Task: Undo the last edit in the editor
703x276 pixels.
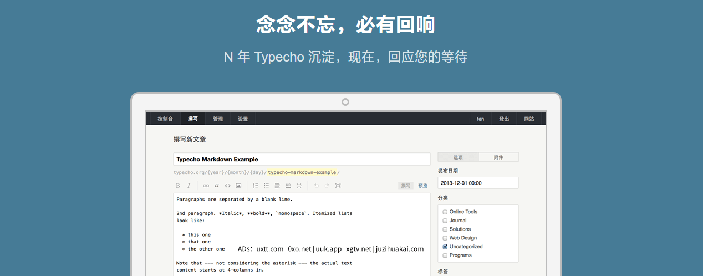Action: click(x=316, y=186)
